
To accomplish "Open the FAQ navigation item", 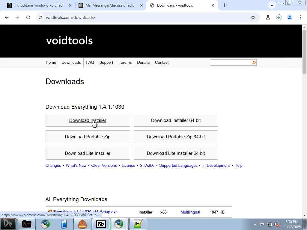I will [90, 62].
